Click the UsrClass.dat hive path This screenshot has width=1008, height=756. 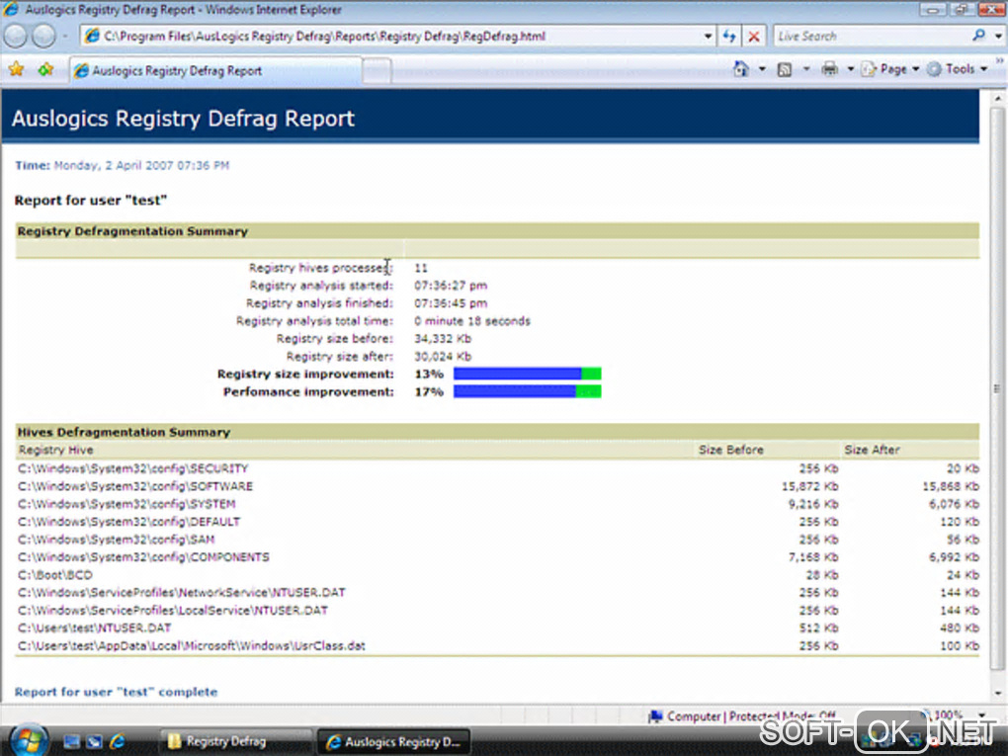191,645
